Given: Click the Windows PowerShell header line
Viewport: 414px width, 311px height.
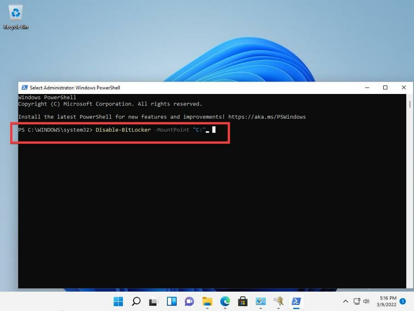Looking at the screenshot, I should click(47, 97).
